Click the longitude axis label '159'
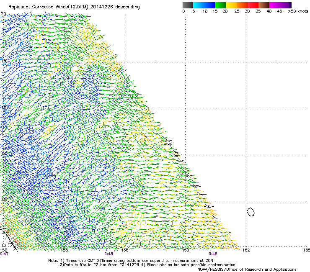 tap(186, 250)
